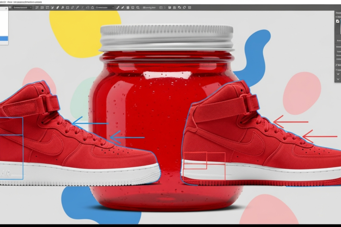Open the first dropdown in the top toolbar
Image resolution: width=341 pixels, height=227 pixels.
(22, 8)
